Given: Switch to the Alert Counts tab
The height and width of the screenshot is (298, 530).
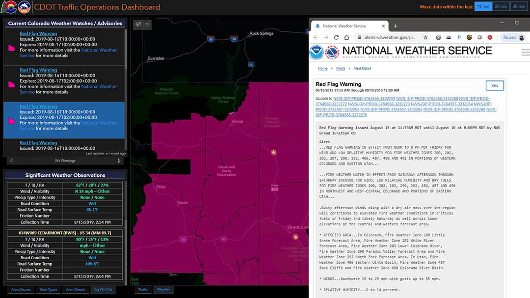Looking at the screenshot, I should pyautogui.click(x=21, y=290).
